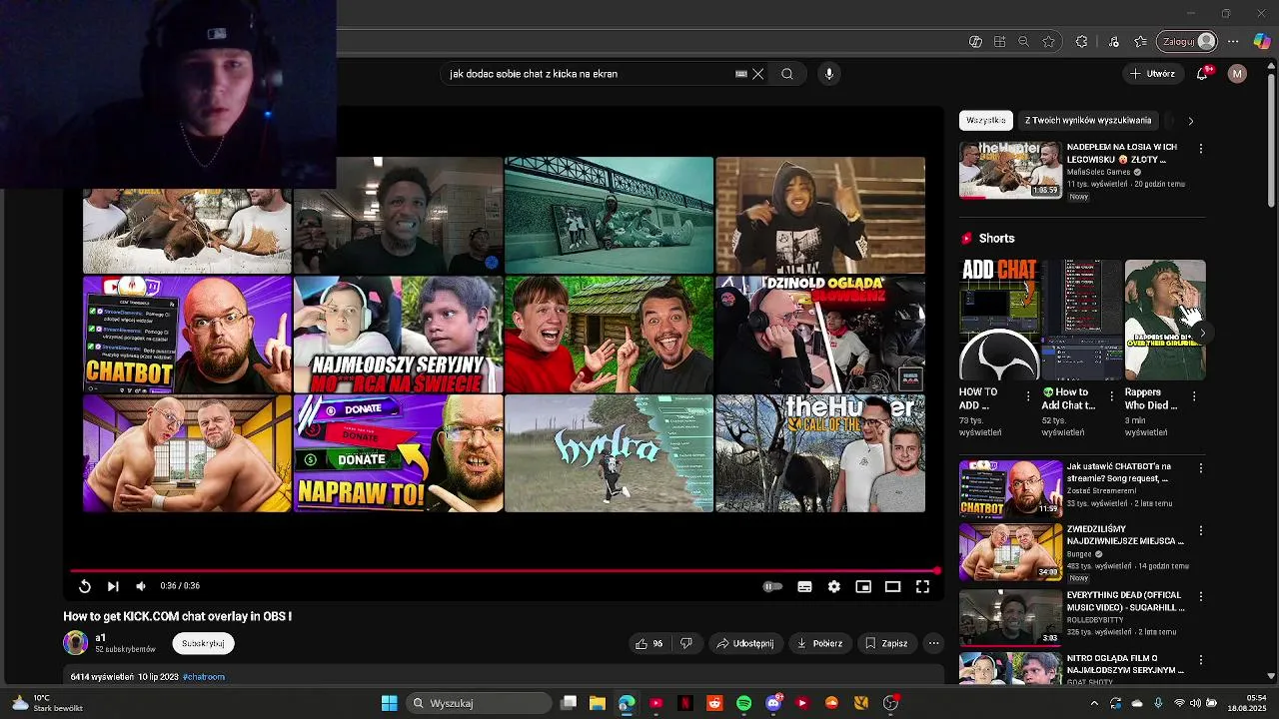Open Windows Start menu
Image resolution: width=1279 pixels, height=719 pixels.
tap(389, 703)
